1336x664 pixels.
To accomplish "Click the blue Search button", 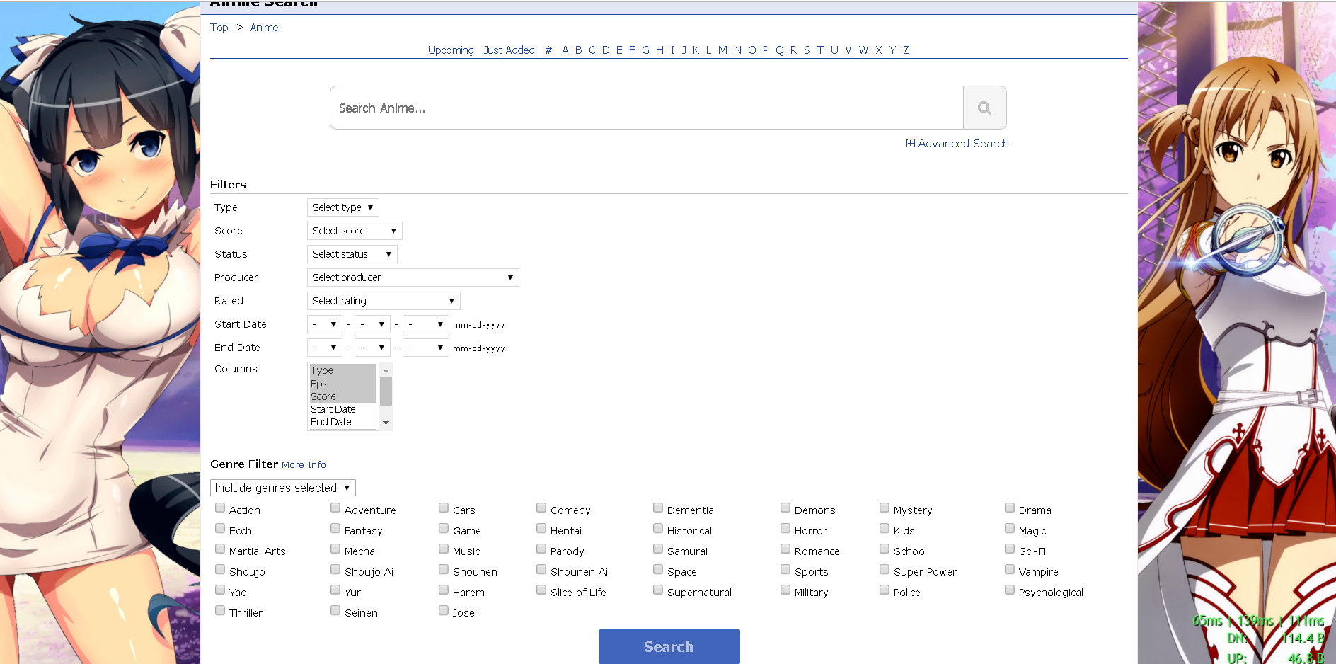I will [x=669, y=646].
